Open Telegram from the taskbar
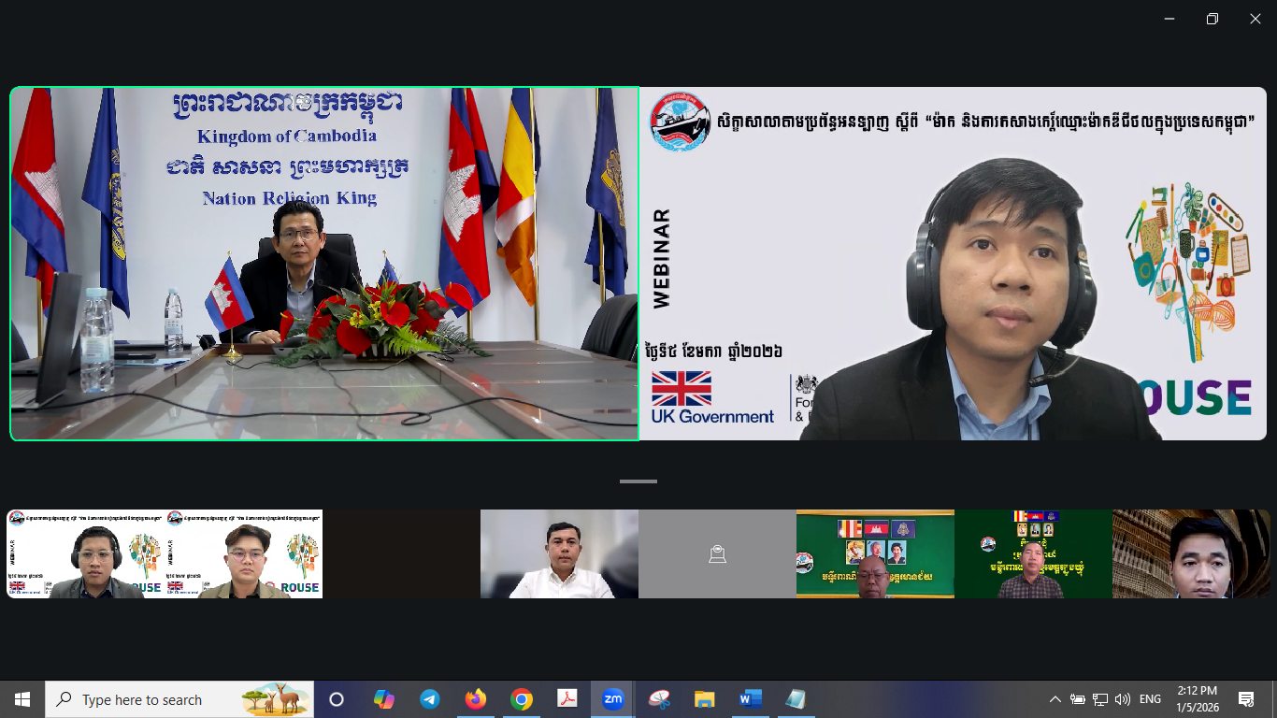 [x=429, y=699]
